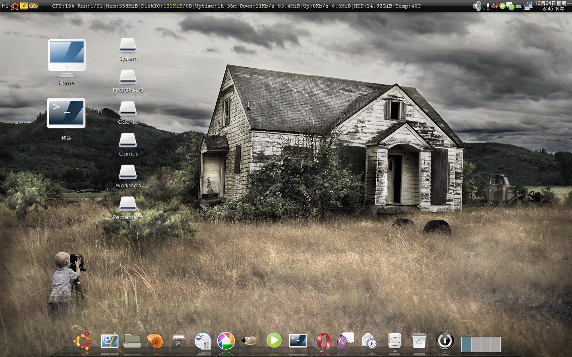Switch to the last workspace in the pager
572x357 pixels.
point(496,344)
